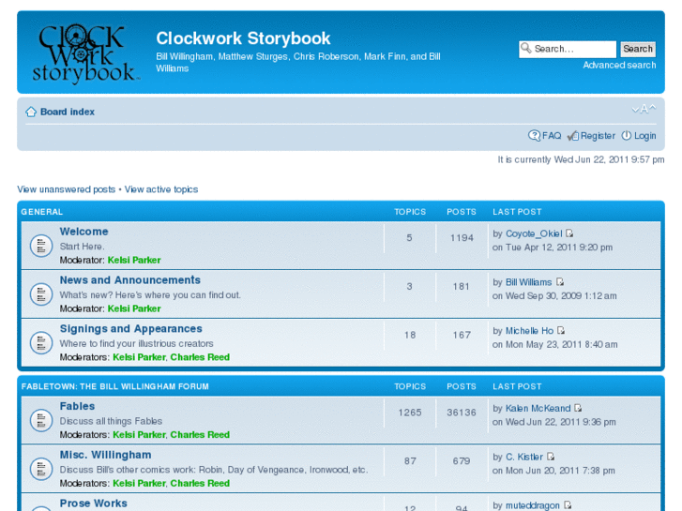Click 'Where to find your illustrious creators' description
The width and height of the screenshot is (682, 511).
[136, 343]
